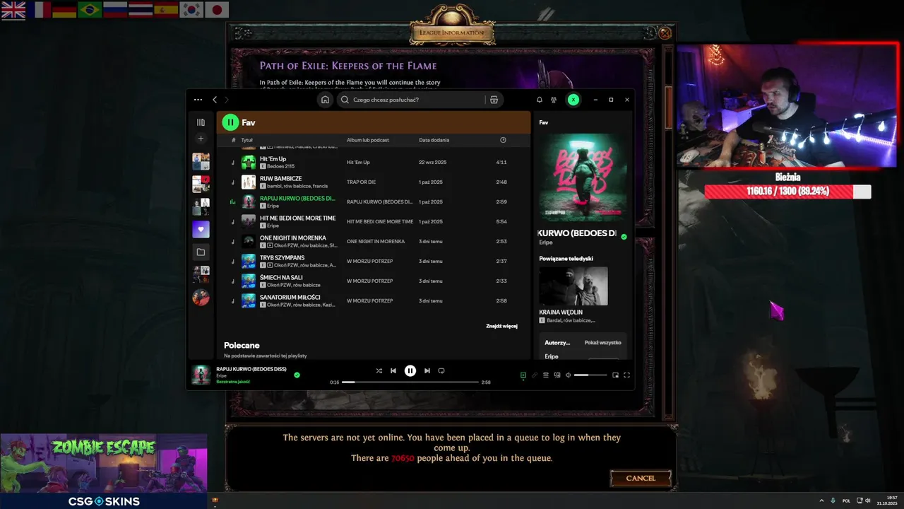Select TRYB SZYMPANS track
The image size is (904, 509).
282,258
